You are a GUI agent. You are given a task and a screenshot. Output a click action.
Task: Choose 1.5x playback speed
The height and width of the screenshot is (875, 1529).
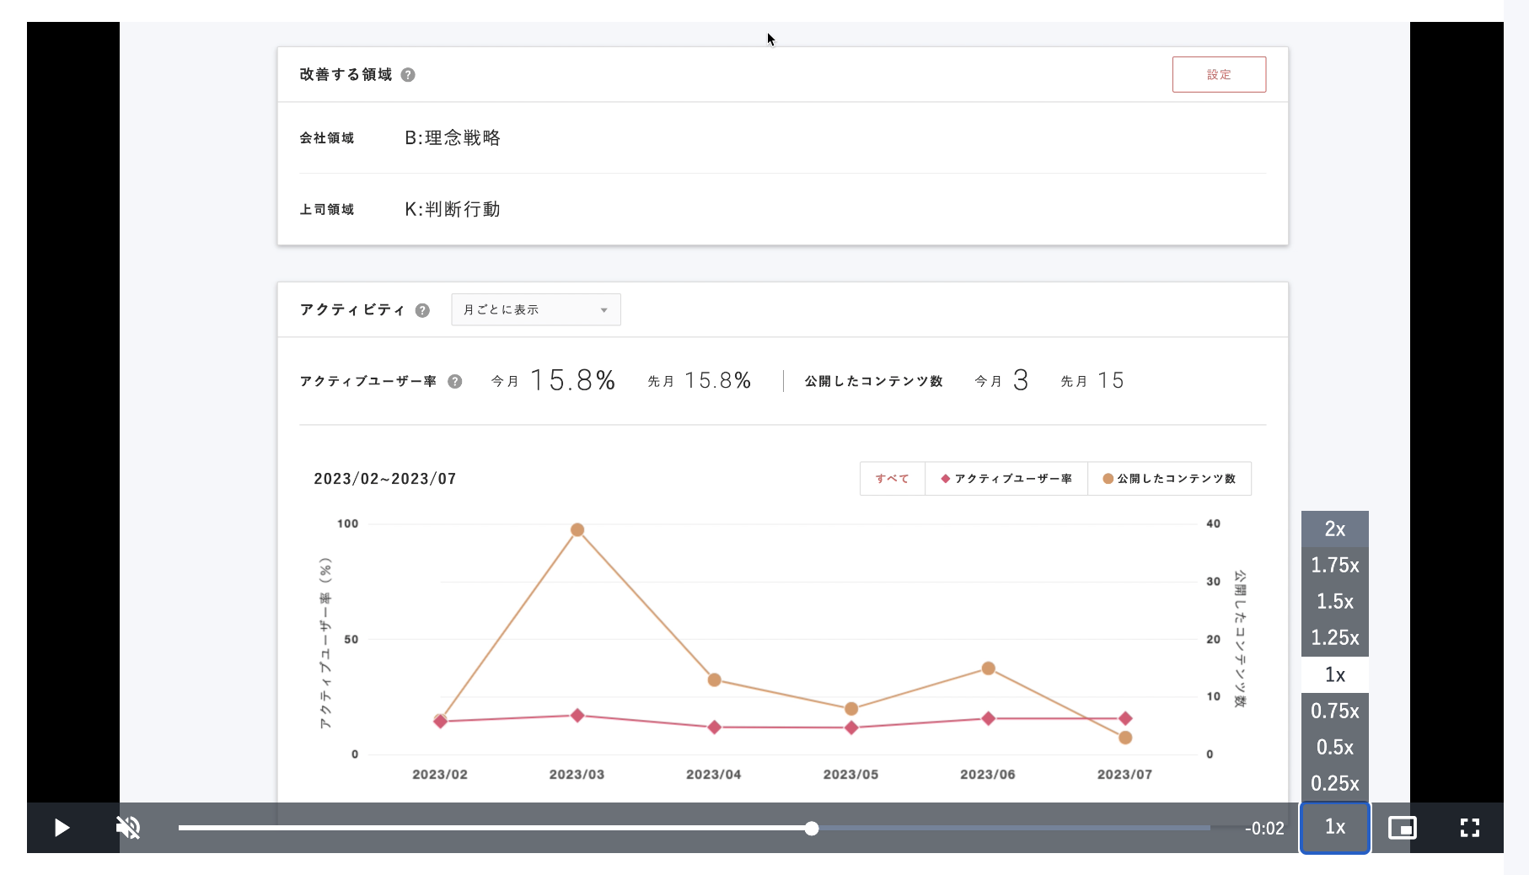coord(1334,601)
